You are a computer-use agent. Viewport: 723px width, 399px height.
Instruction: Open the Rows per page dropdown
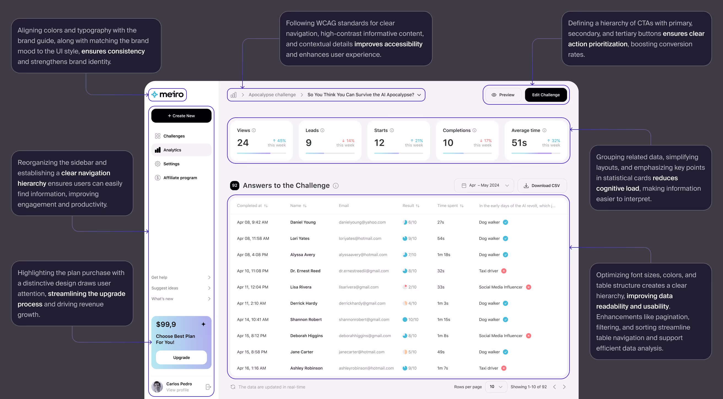tap(496, 387)
